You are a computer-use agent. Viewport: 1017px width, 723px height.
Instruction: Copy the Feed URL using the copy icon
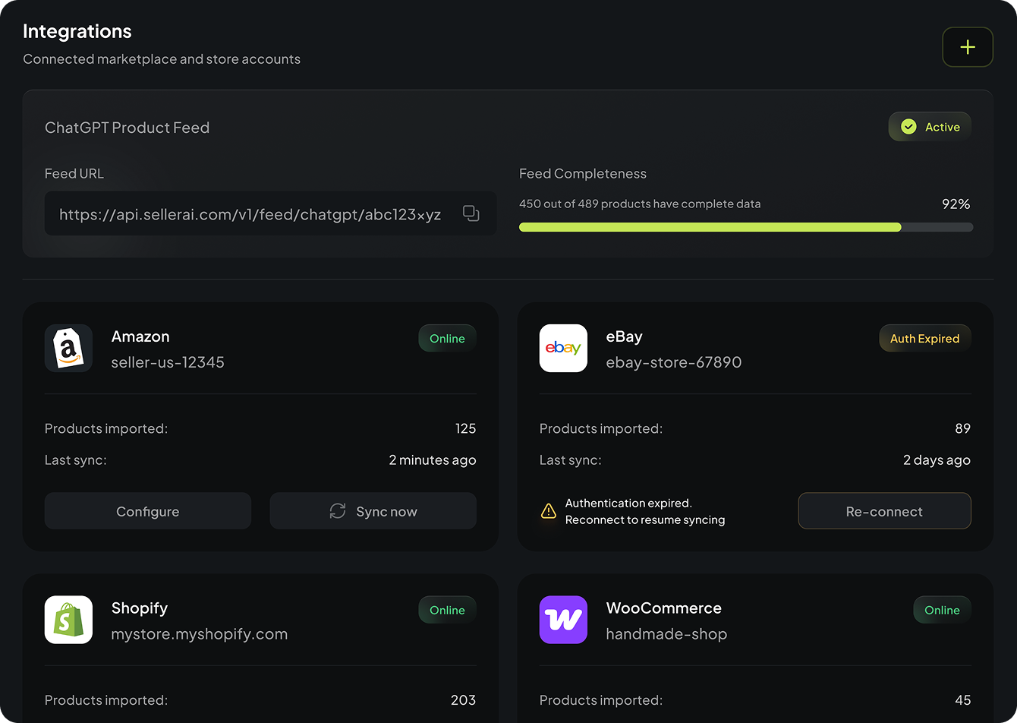click(x=471, y=213)
